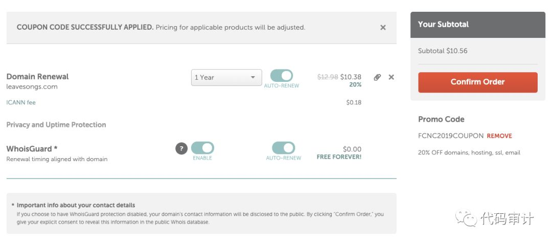The image size is (552, 243).
Task: Click the Domain Renewal heading
Action: (x=38, y=76)
